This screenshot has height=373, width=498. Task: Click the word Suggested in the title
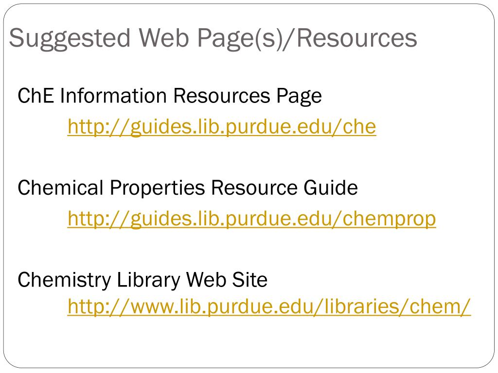70,39
